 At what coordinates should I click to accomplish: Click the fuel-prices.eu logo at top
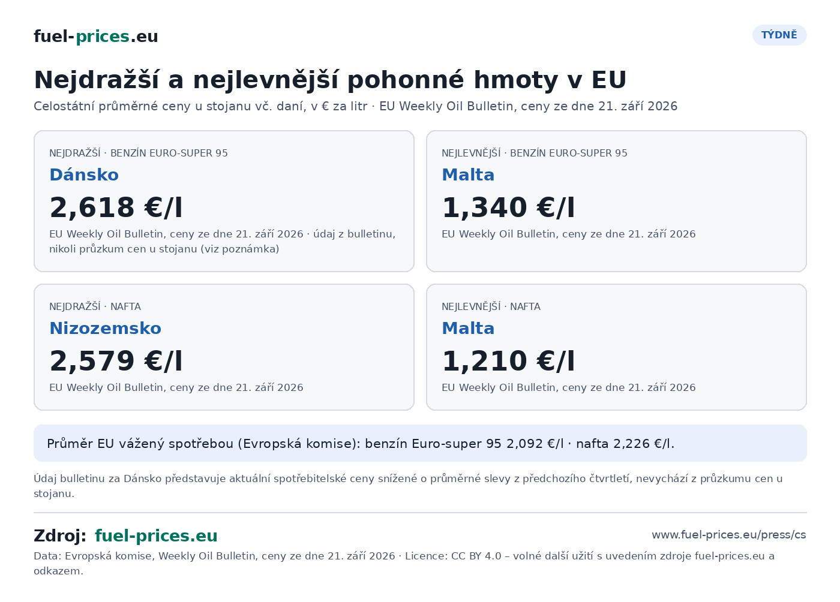click(96, 37)
